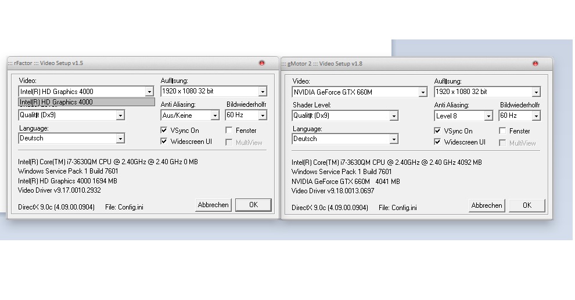
Task: Enable Fenster checkbox in rFactor setup
Action: point(229,131)
